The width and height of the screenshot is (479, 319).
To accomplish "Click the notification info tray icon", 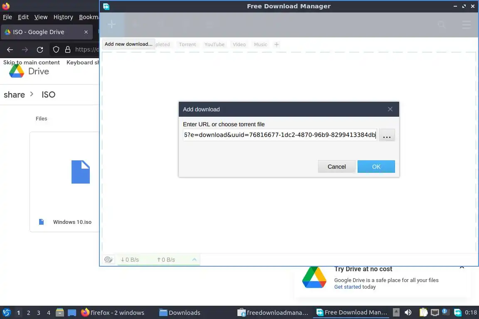I will [x=445, y=312].
